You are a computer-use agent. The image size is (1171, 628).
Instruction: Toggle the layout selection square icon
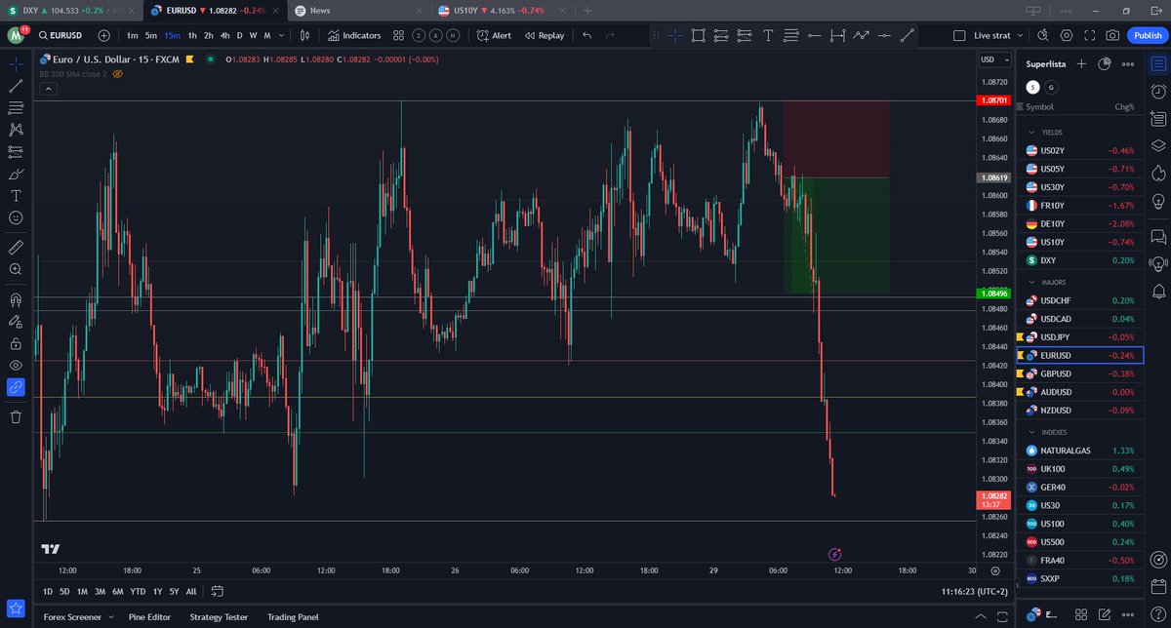(x=957, y=35)
